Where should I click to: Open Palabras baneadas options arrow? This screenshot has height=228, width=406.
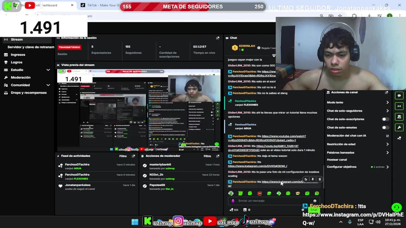click(387, 153)
